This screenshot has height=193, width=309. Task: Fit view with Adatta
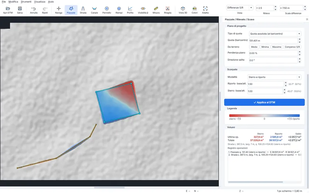point(205,10)
